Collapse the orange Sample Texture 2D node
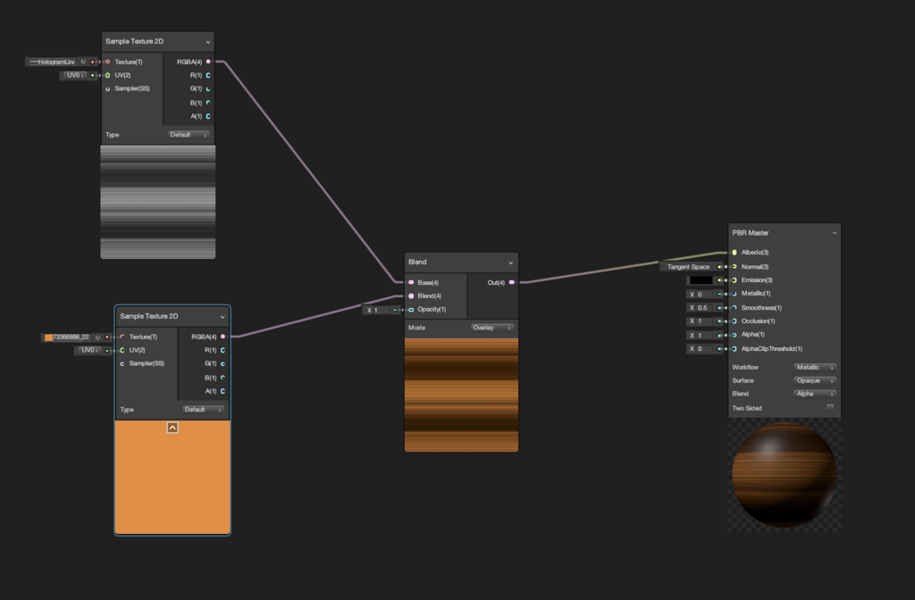 click(222, 317)
